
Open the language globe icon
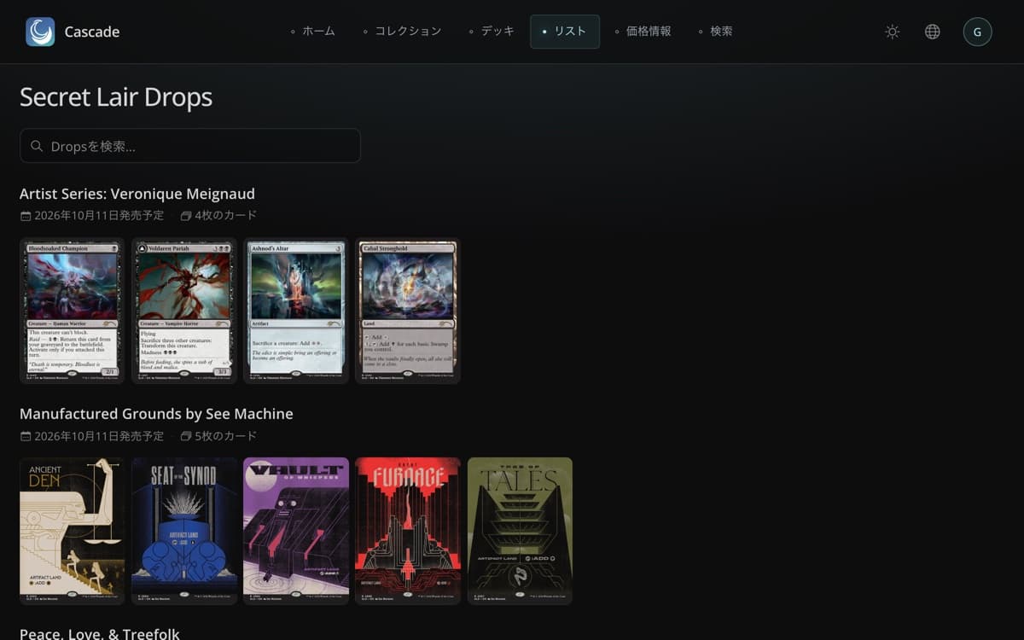[x=933, y=32]
